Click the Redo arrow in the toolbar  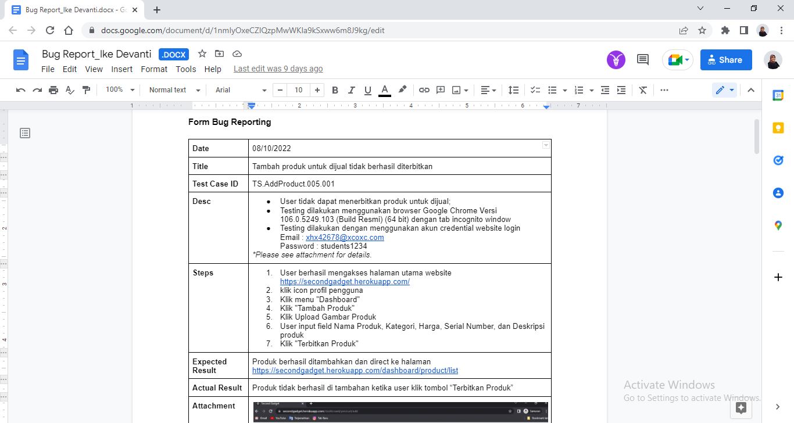37,90
